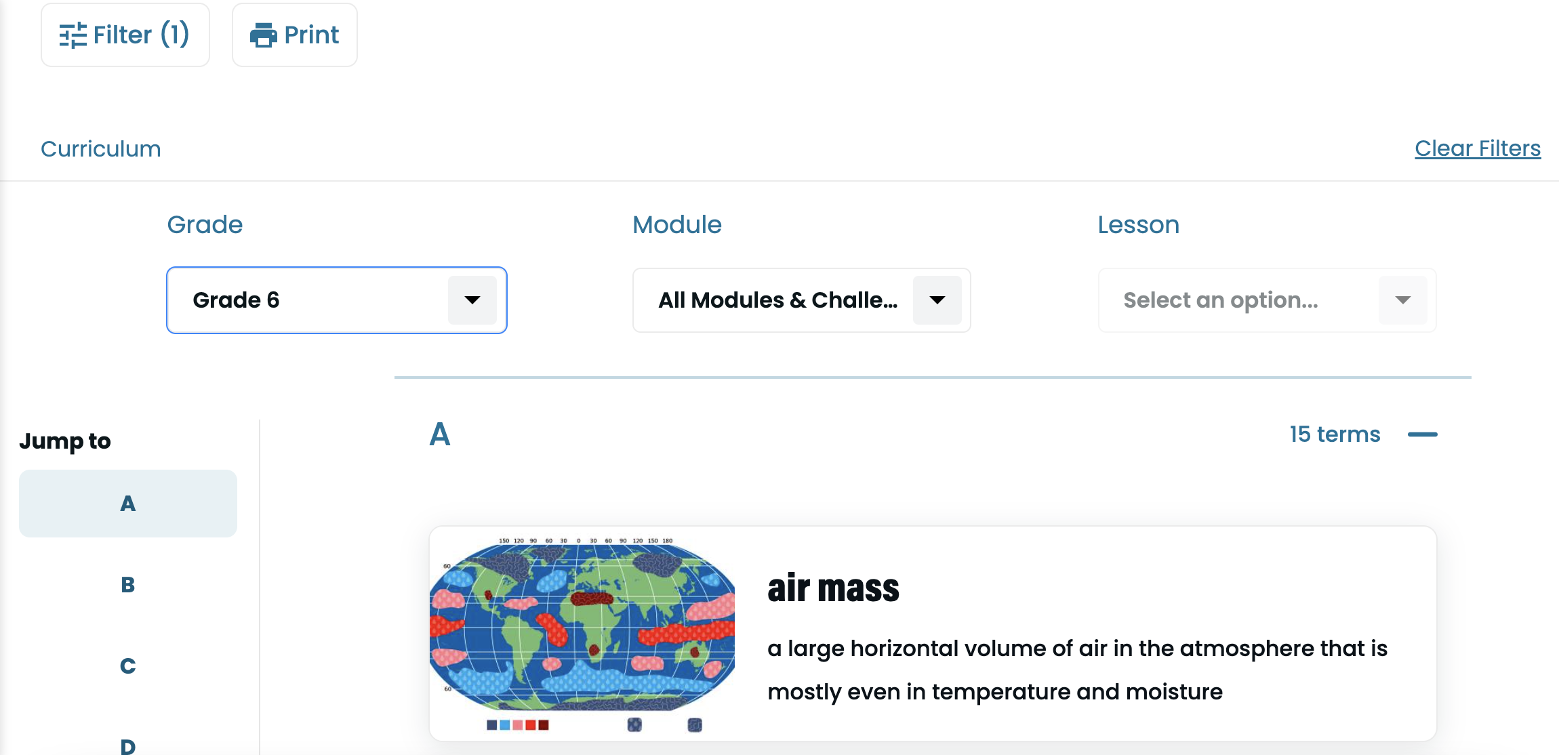Click the printer icon on the Print button
The height and width of the screenshot is (755, 1559).
(264, 34)
